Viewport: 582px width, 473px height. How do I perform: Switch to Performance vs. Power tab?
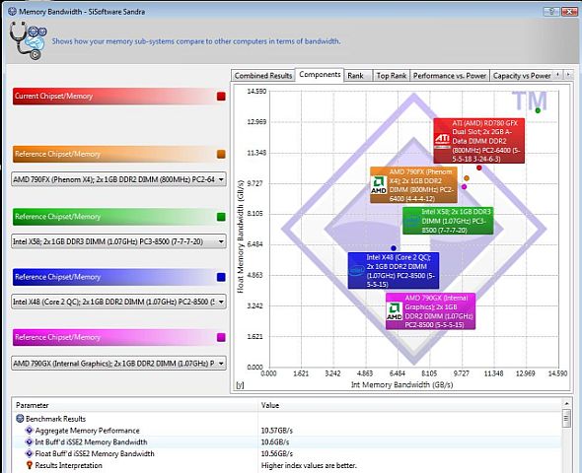coord(450,76)
